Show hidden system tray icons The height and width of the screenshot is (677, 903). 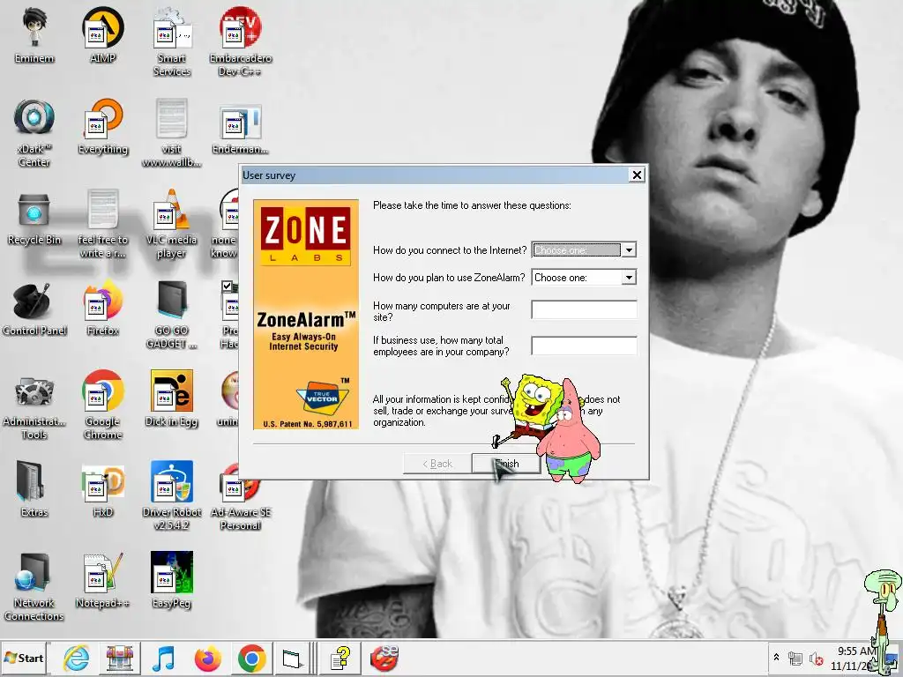(x=776, y=657)
